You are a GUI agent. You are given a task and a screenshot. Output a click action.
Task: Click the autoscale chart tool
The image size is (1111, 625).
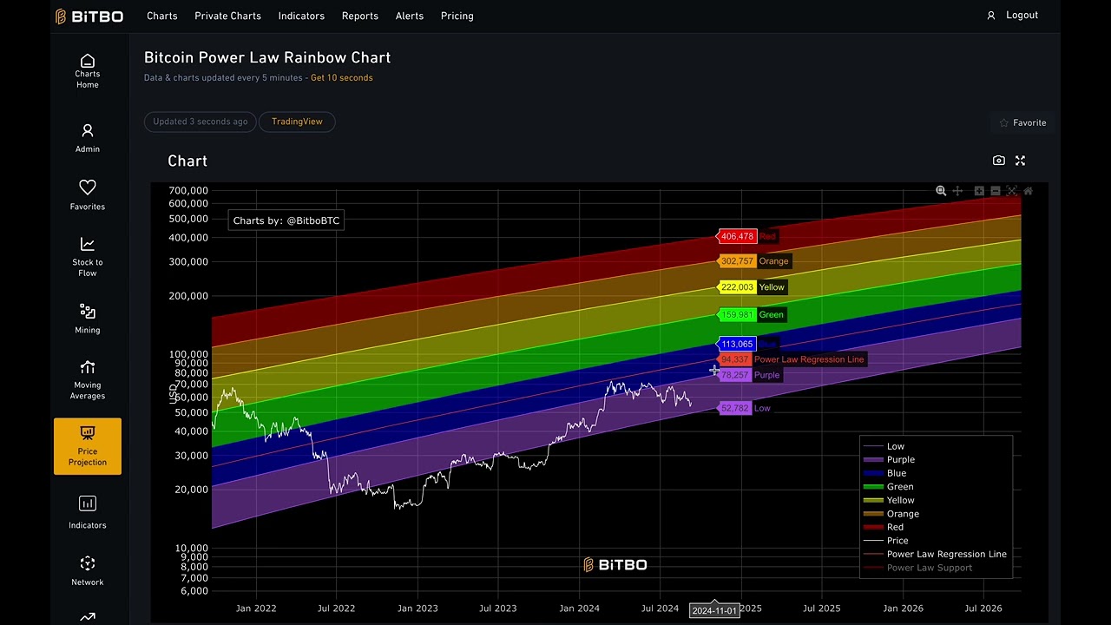(1012, 191)
